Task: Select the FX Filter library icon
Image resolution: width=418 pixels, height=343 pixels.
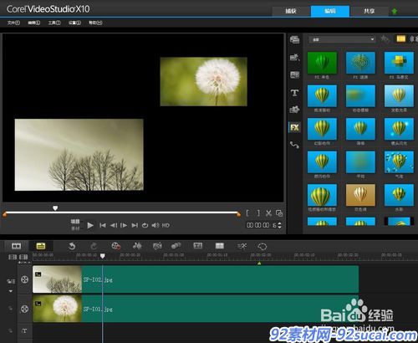Action: [294, 127]
